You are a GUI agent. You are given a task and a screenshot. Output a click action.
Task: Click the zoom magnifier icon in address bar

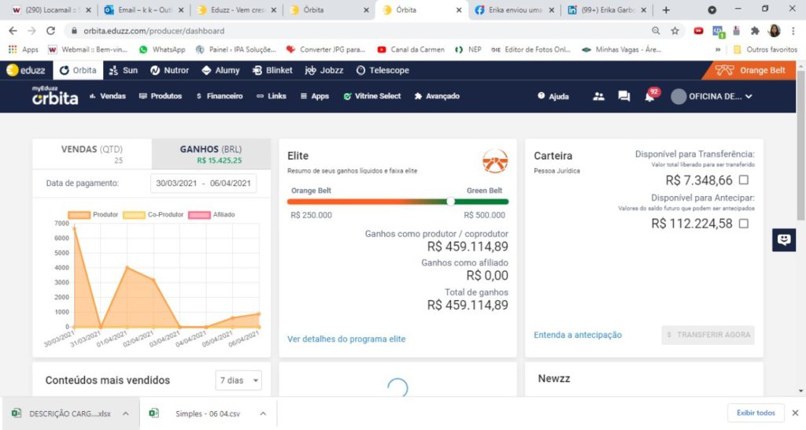656,31
